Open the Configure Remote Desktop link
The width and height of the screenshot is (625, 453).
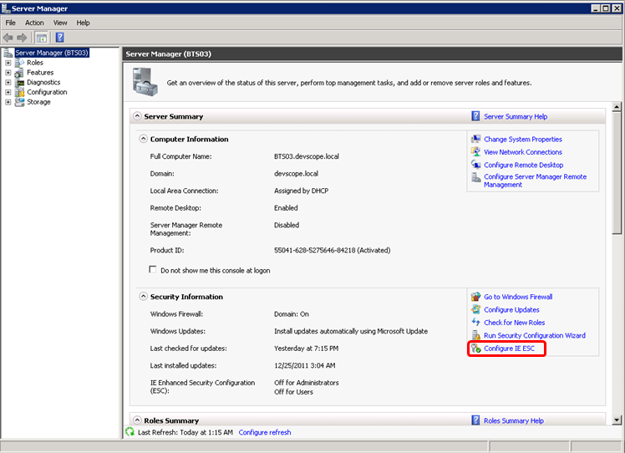[523, 165]
